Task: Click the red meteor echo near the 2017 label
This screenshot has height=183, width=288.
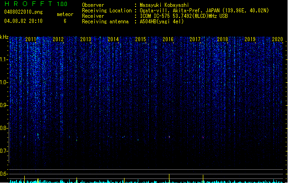Action: (203, 137)
